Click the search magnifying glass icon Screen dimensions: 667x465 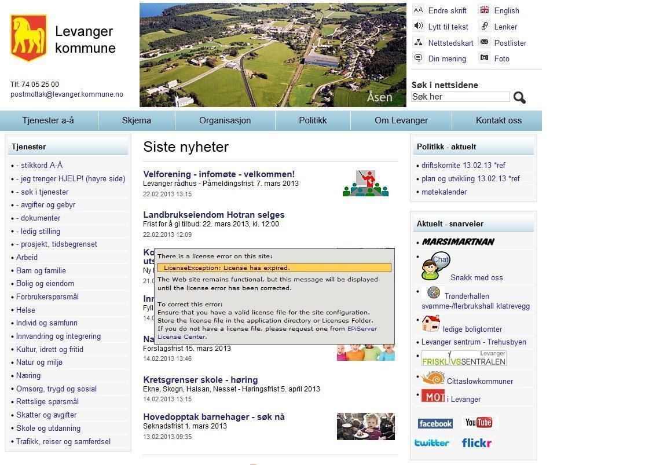pos(519,98)
